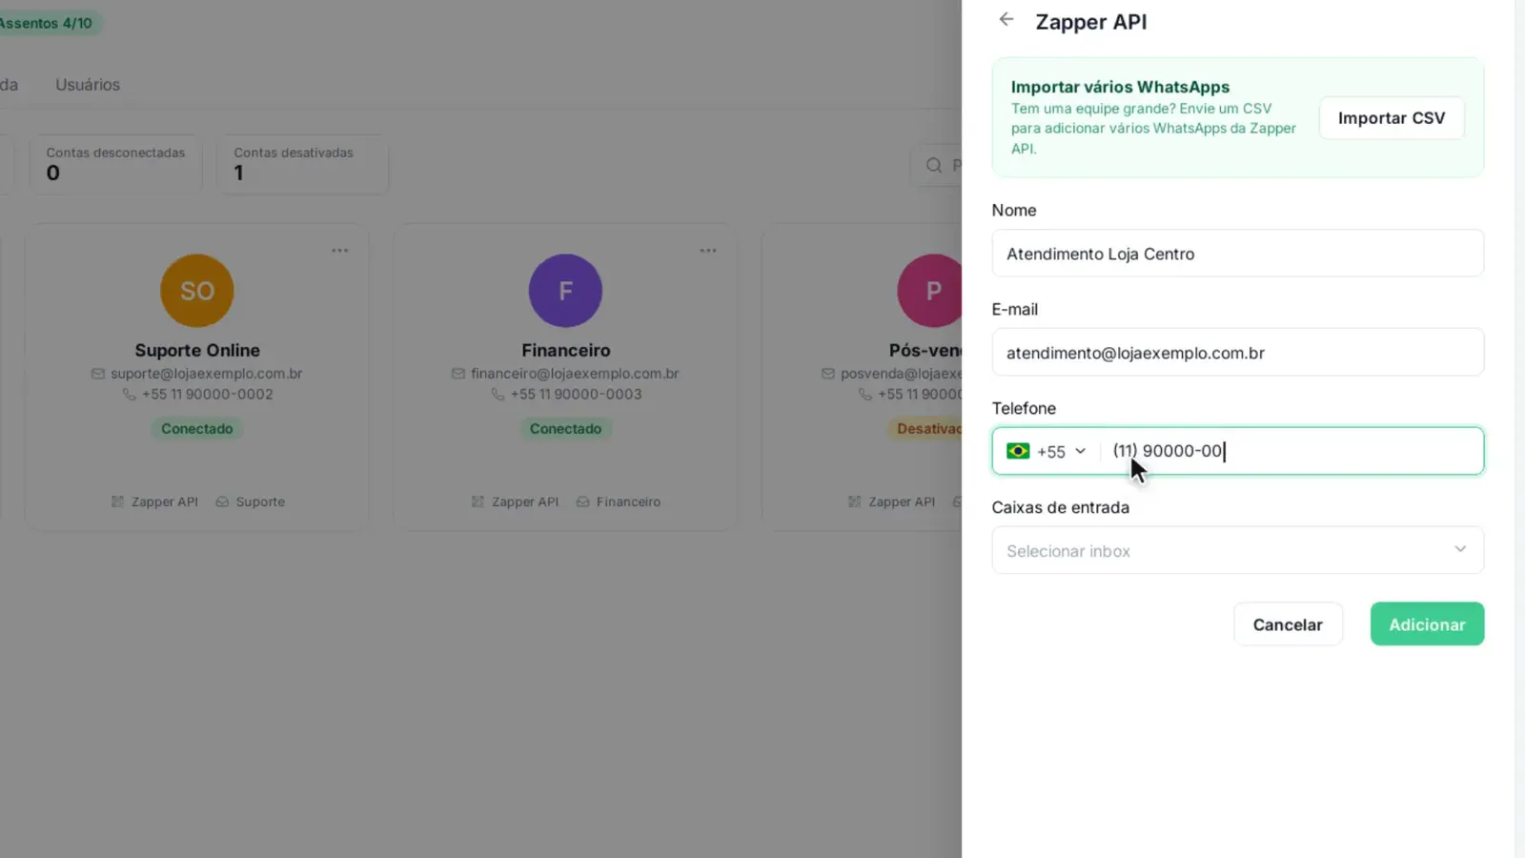Click financeiro@lojaexemplo.com.br email text
Screen dimensions: 1525x858
coord(575,374)
